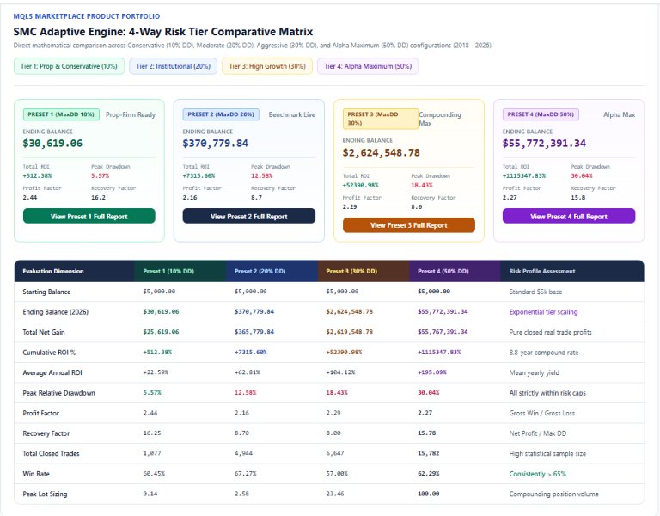Screen dimensions: 660x516
Task: Click the $25,619.06 Total Net Gain cell
Action: 161,331
